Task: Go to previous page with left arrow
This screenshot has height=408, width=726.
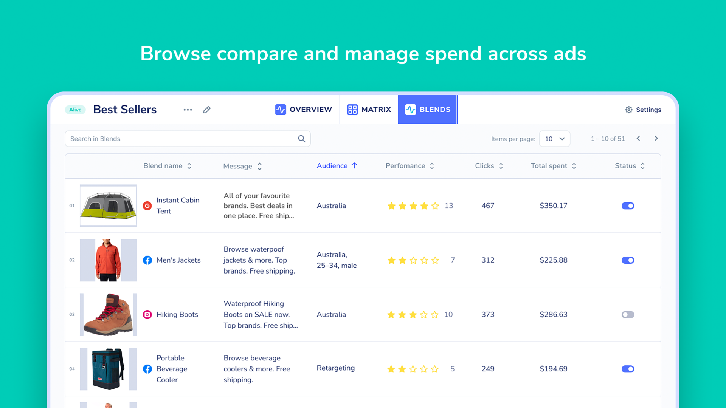Action: 638,138
